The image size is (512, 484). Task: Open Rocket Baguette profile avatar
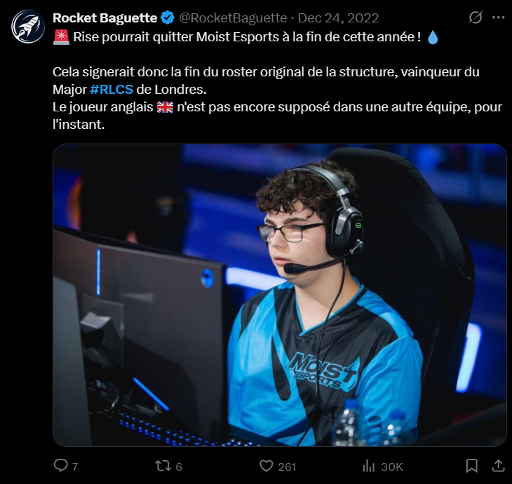(28, 27)
